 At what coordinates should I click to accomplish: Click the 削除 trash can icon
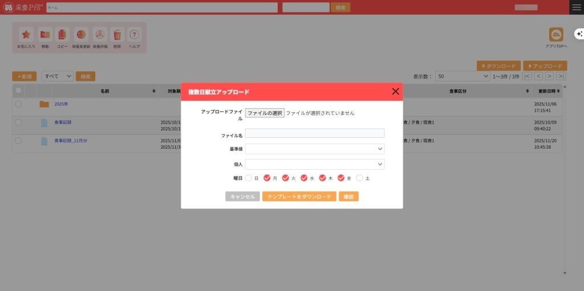pyautogui.click(x=117, y=34)
